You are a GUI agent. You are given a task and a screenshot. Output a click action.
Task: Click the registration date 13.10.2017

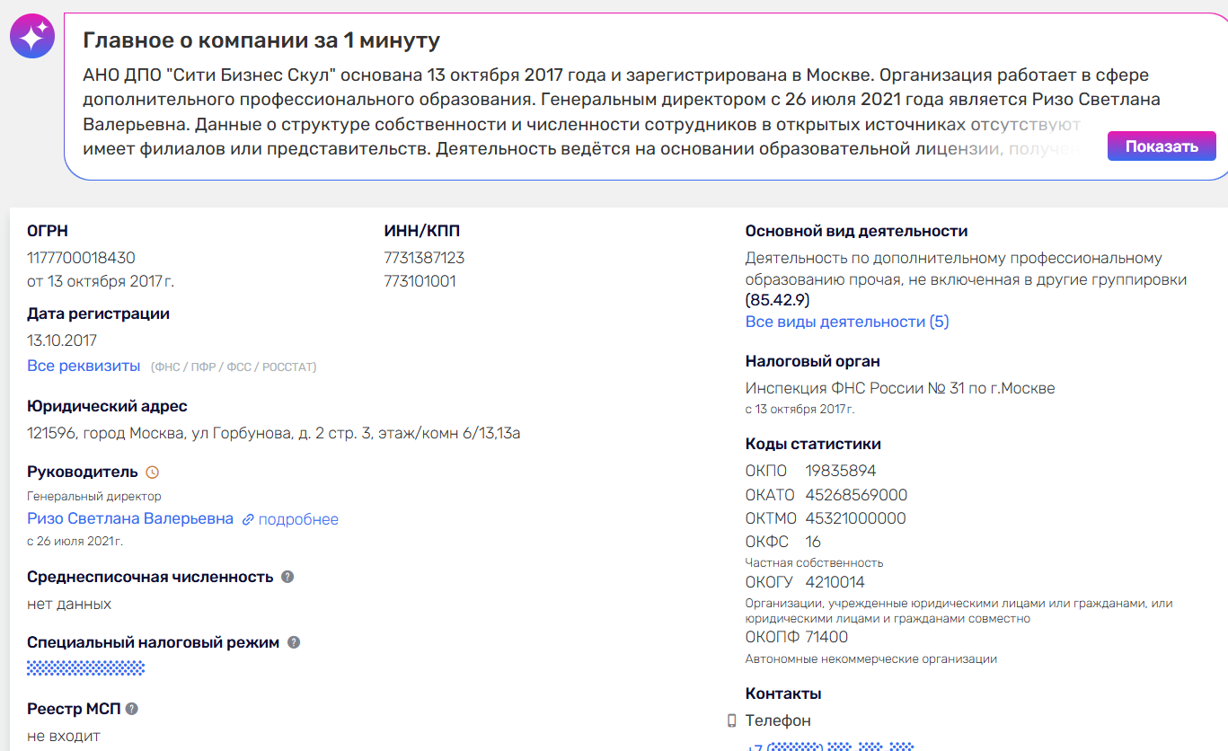(62, 340)
